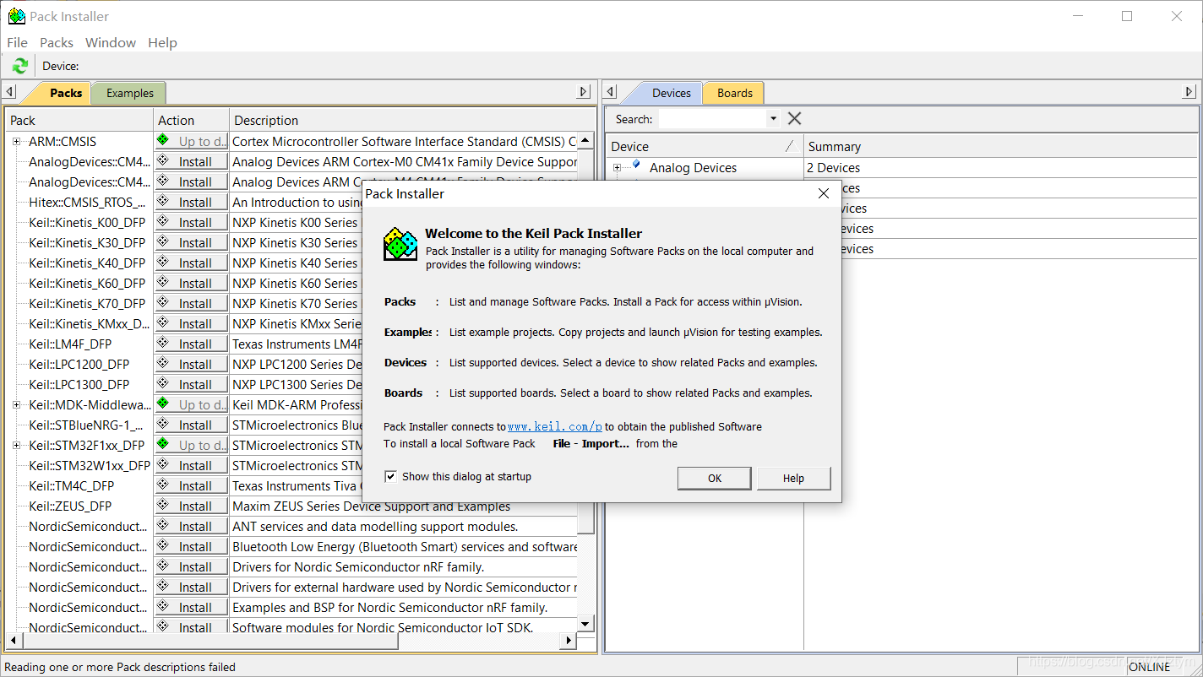Open the www.keil.com link
This screenshot has width=1203, height=677.
(555, 427)
